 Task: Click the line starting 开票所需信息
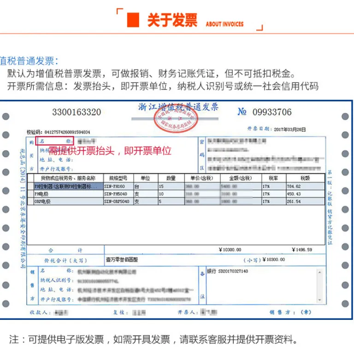pos(163,86)
